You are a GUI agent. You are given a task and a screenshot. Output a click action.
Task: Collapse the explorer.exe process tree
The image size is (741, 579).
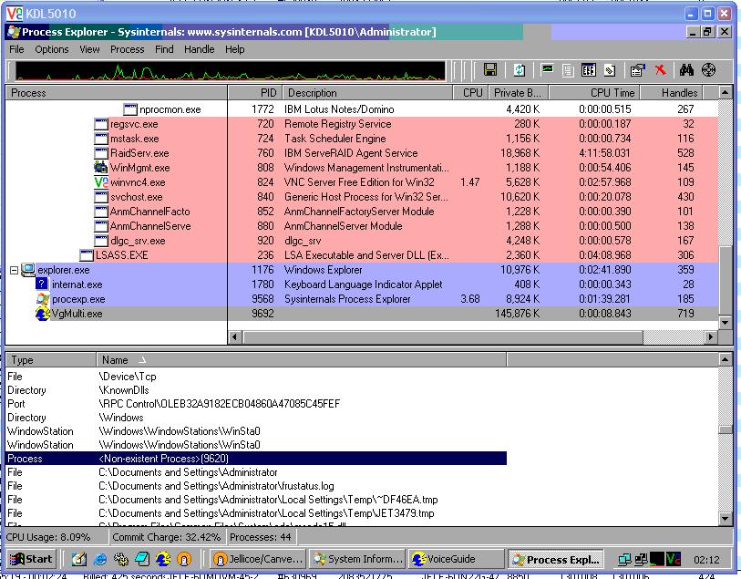tap(15, 270)
